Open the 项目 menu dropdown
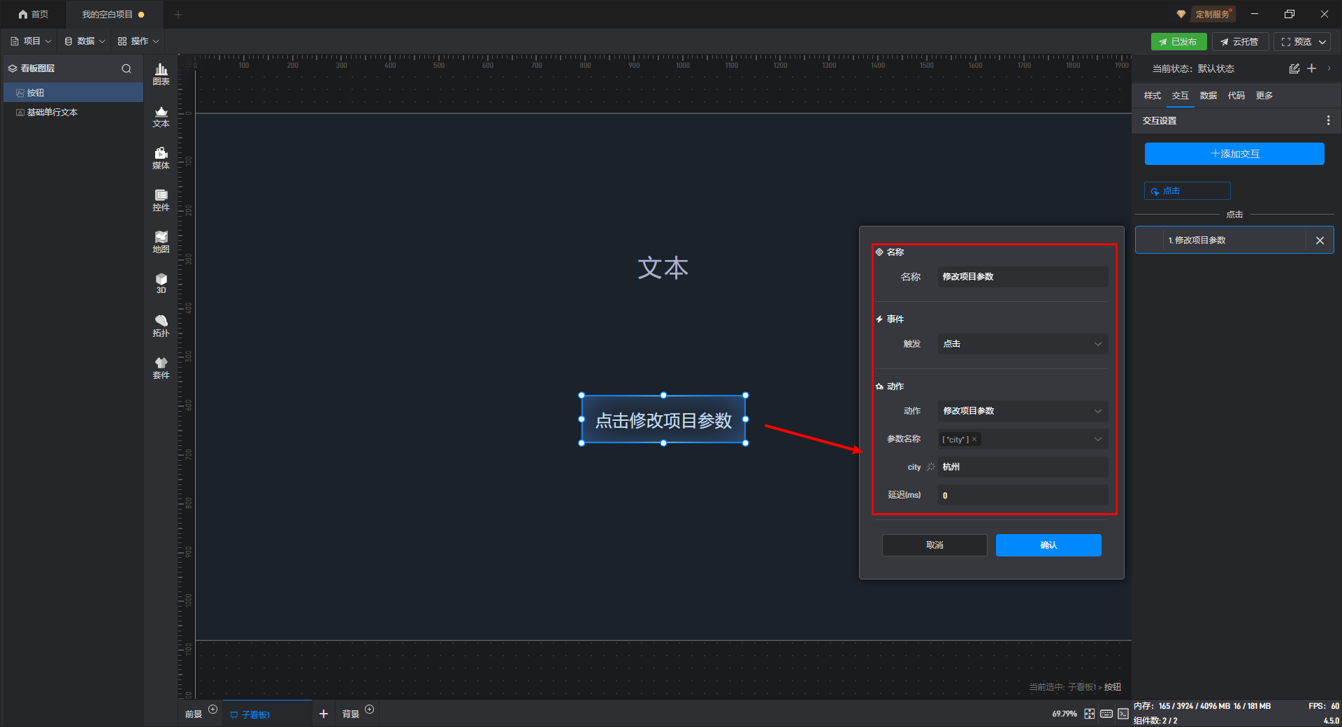The width and height of the screenshot is (1342, 727). point(31,41)
